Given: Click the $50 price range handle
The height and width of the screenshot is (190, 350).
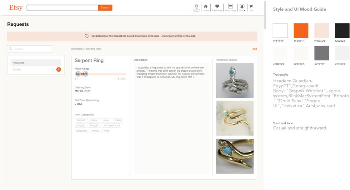Looking at the screenshot, I should [78, 74].
